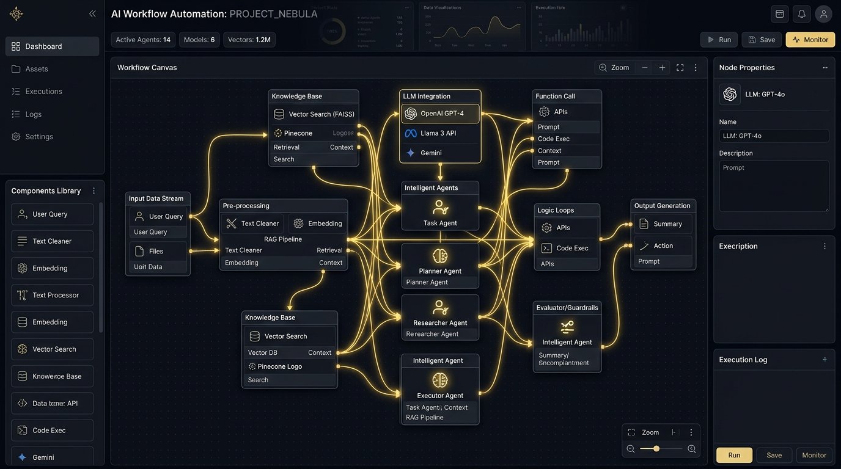This screenshot has height=469, width=841.
Task: Select Data API component in the library
Action: [52, 403]
